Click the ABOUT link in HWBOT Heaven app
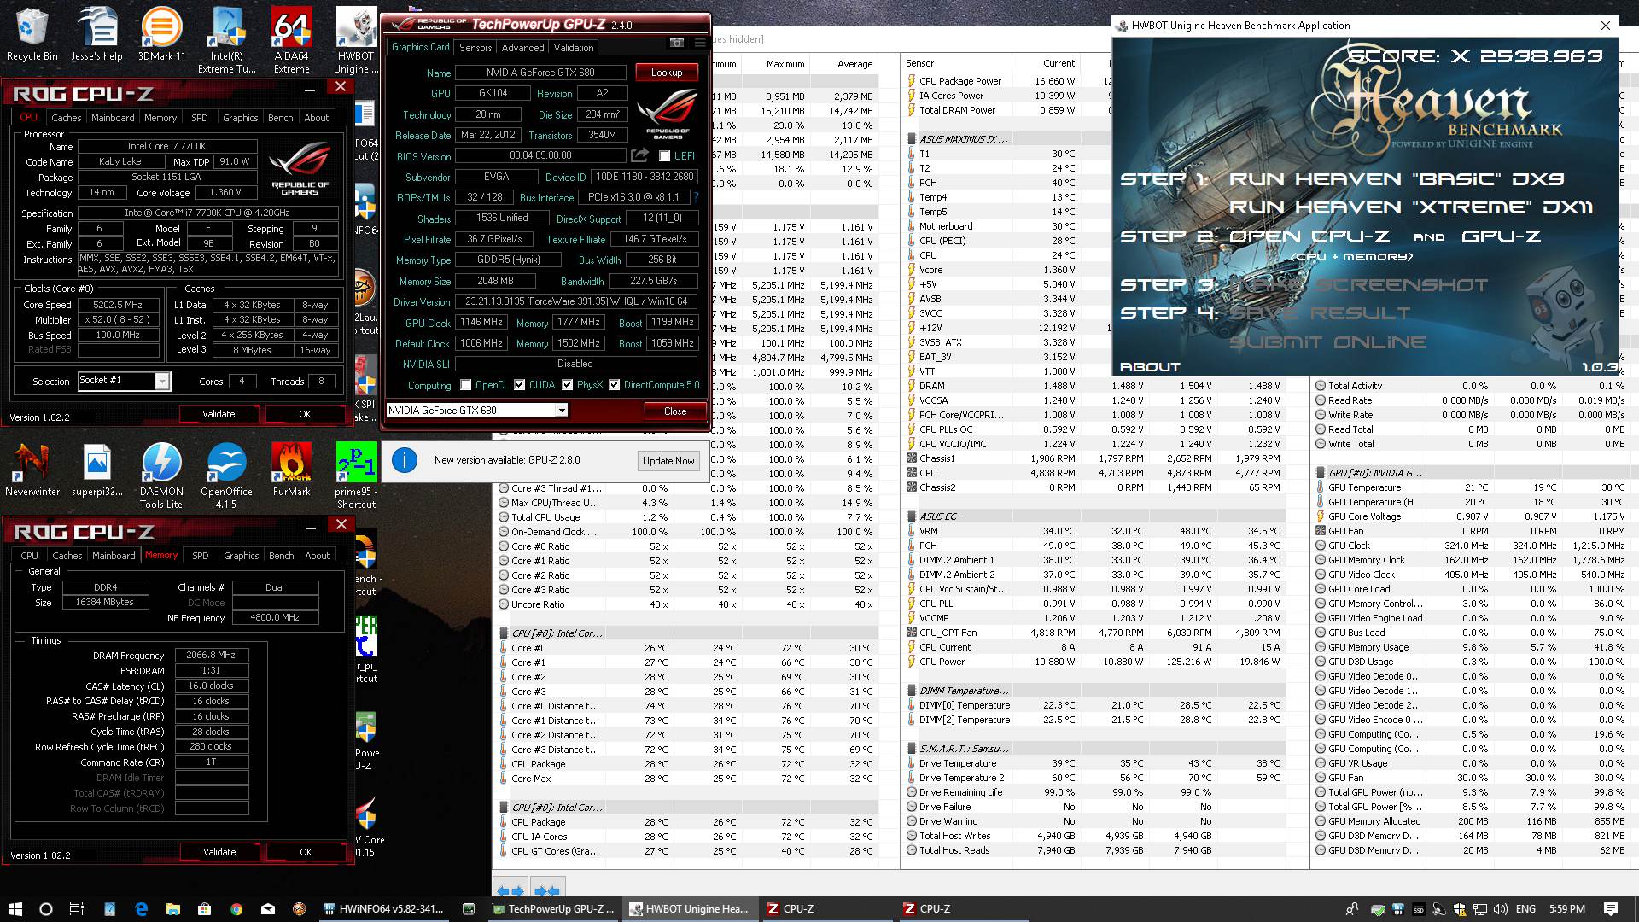Image resolution: width=1639 pixels, height=922 pixels. pyautogui.click(x=1150, y=367)
